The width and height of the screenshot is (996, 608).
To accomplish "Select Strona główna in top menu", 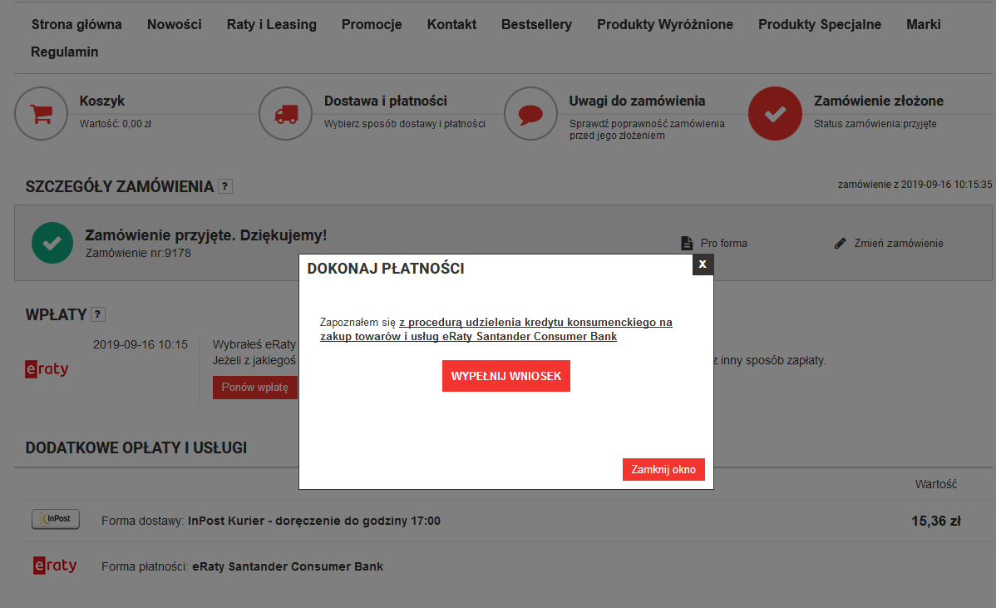I will click(x=76, y=24).
